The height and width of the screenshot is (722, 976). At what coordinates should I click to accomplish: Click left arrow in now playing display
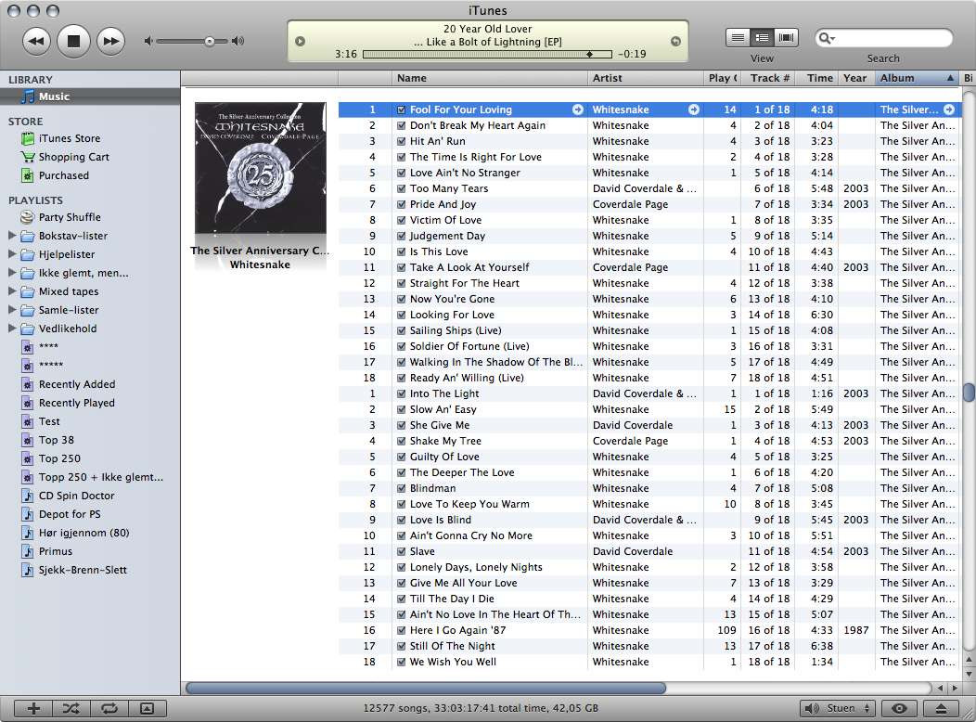300,42
